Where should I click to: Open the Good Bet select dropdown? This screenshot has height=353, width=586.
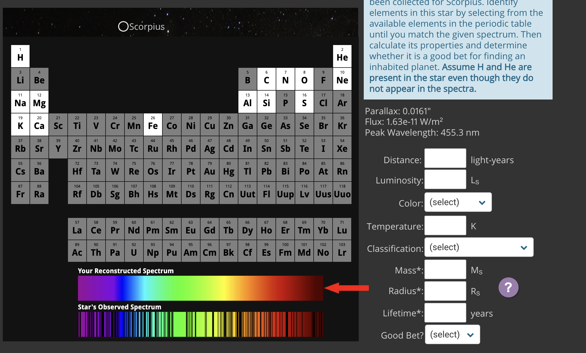[452, 335]
